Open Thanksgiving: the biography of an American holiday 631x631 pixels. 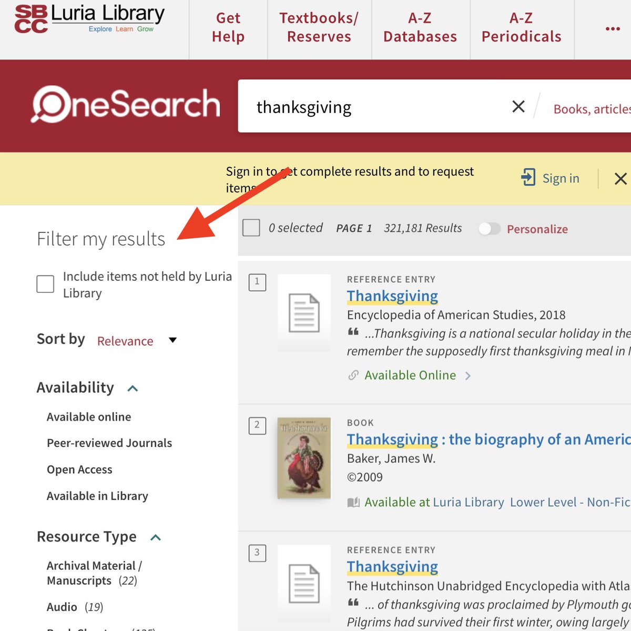463,439
